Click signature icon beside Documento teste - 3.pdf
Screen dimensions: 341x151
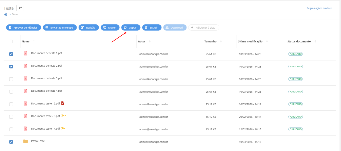pos(63,116)
